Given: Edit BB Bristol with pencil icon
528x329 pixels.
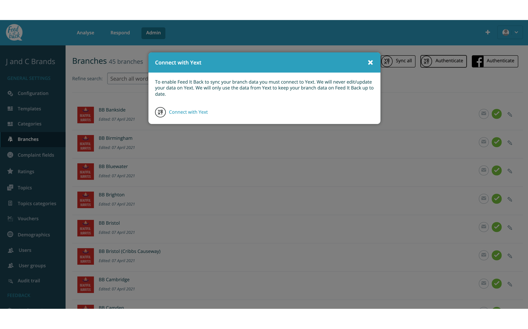Looking at the screenshot, I should point(510,227).
